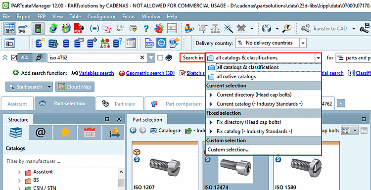371x190 pixels.
Task: Choose 'Fix catalog (- Industry Standards -)' option
Action: click(x=263, y=131)
